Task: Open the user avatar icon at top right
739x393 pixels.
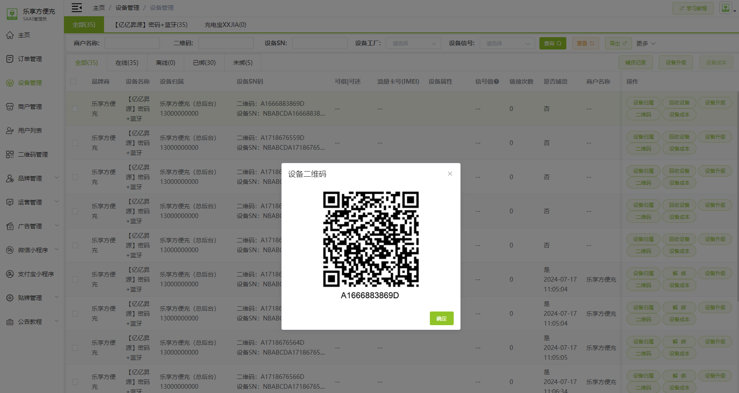Action: 725,8
